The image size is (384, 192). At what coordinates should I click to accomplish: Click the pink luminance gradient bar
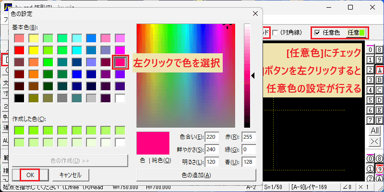[x=247, y=75]
